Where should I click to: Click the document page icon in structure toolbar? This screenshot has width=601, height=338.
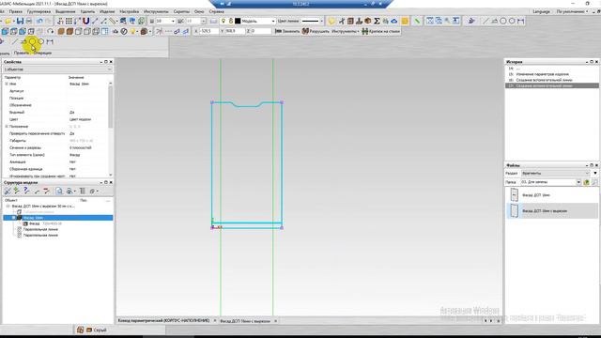pyautogui.click(x=58, y=191)
